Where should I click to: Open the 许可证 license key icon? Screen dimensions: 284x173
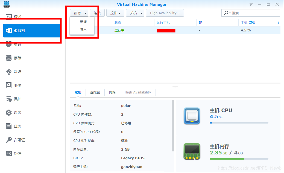[9, 140]
